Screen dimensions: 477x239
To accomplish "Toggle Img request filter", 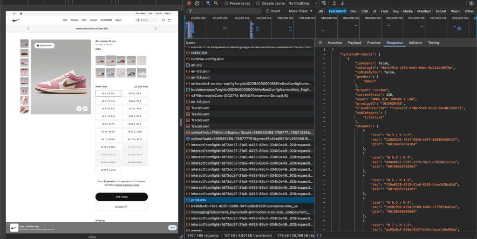I will coord(395,11).
